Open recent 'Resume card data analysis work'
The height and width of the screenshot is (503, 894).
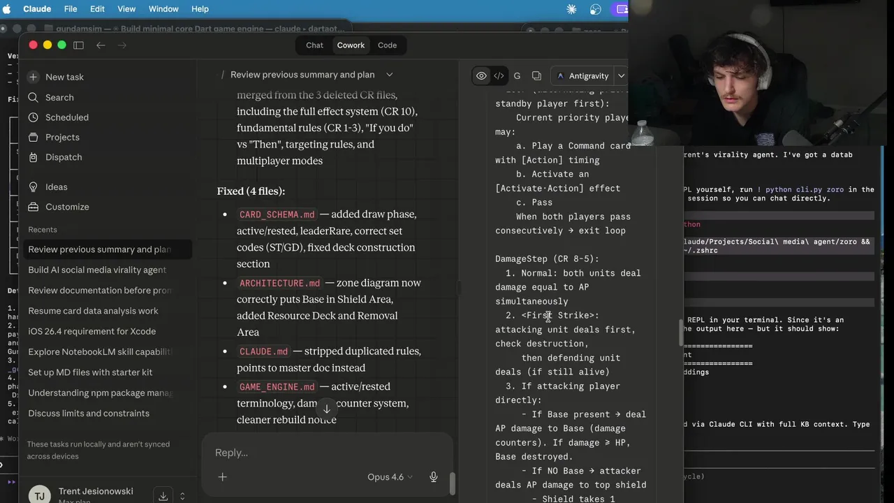[x=106, y=311]
